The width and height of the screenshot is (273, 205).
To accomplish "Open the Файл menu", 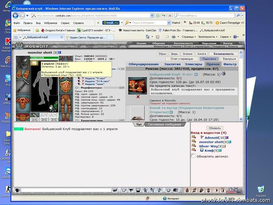I will (x=17, y=23).
